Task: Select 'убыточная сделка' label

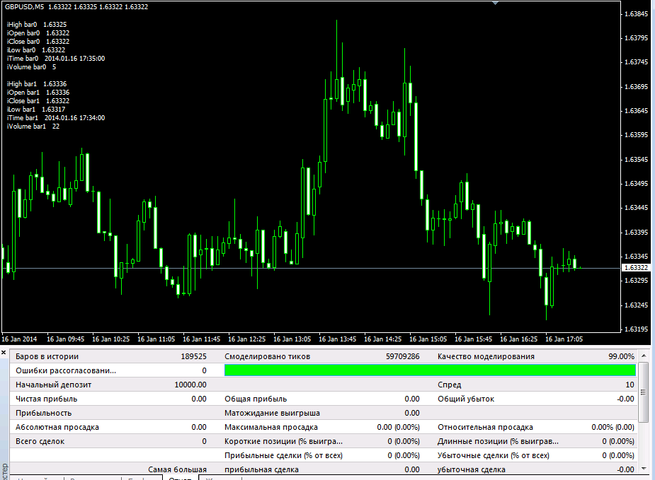Action: click(x=471, y=469)
